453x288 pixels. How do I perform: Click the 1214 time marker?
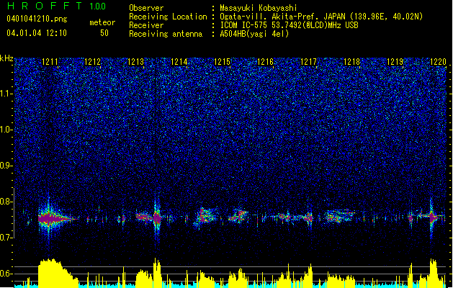(179, 61)
